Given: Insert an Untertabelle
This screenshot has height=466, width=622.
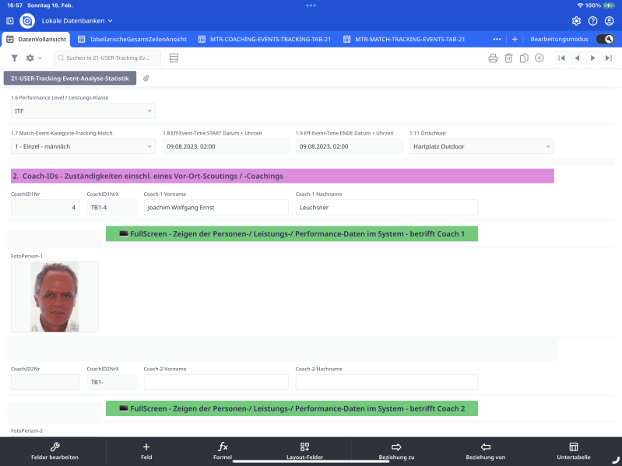Looking at the screenshot, I should click(x=574, y=451).
